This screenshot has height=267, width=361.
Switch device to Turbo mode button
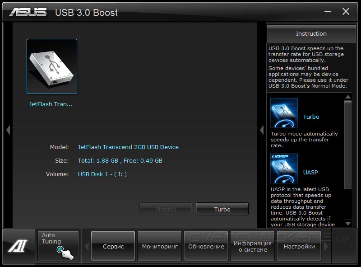pyautogui.click(x=222, y=209)
